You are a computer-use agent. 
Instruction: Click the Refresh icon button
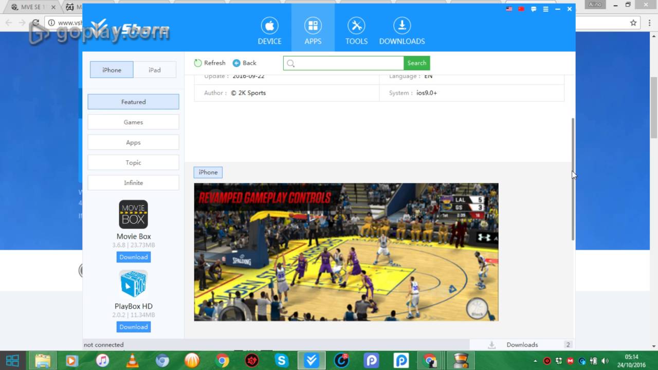(198, 63)
